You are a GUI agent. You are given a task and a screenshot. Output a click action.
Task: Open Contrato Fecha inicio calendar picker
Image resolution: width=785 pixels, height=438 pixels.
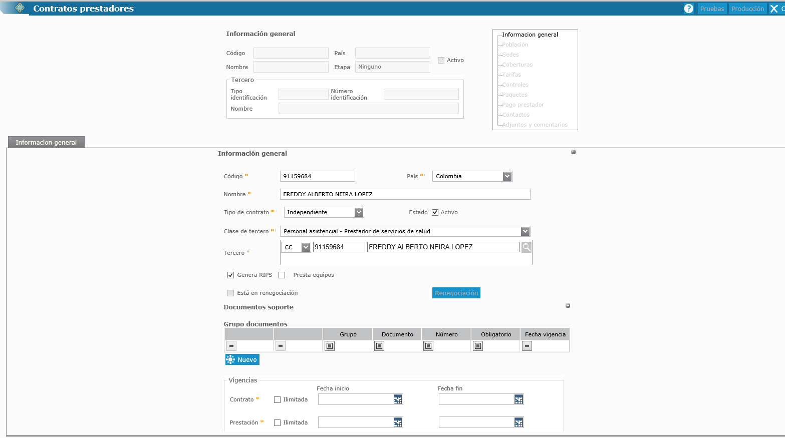(x=398, y=399)
